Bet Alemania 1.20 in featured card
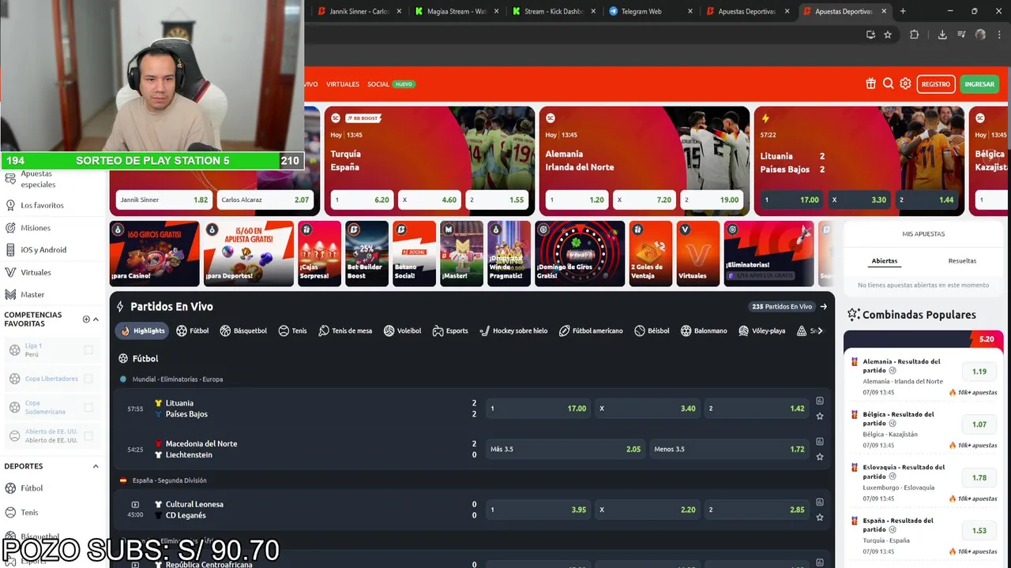 click(577, 200)
